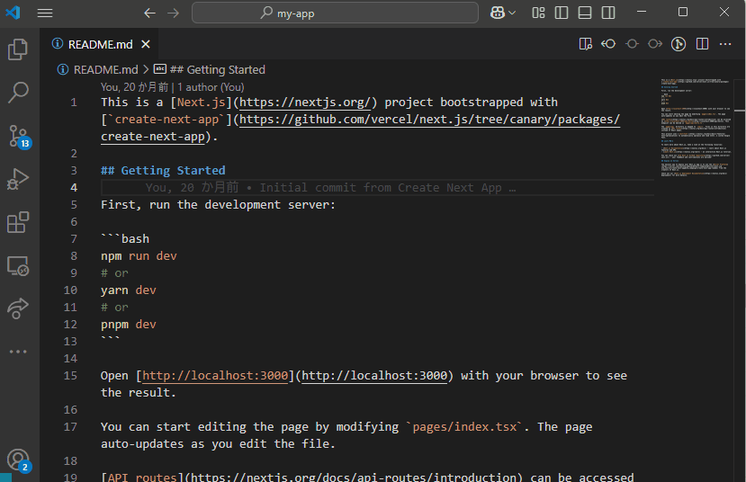Image resolution: width=746 pixels, height=482 pixels.
Task: Open the GitLens quick actions icon
Action: coord(679,44)
